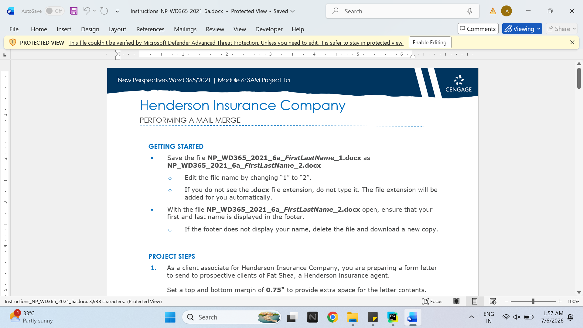Screen dimensions: 583x328
Task: Show hidden icons tray chevron
Action: (471, 317)
